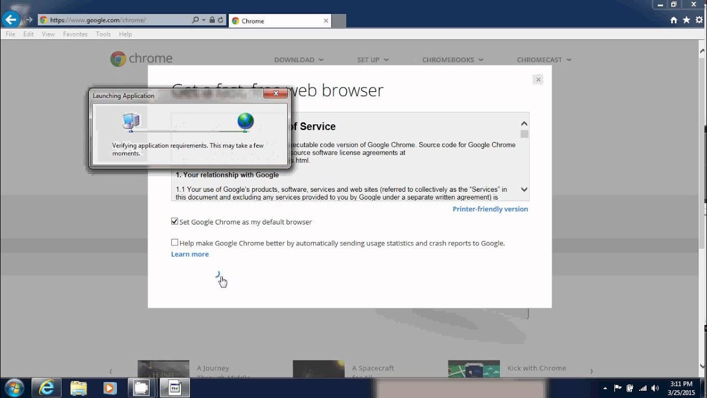Image resolution: width=707 pixels, height=398 pixels.
Task: Click the thumbnail beside Kick with Chrome
Action: (474, 369)
